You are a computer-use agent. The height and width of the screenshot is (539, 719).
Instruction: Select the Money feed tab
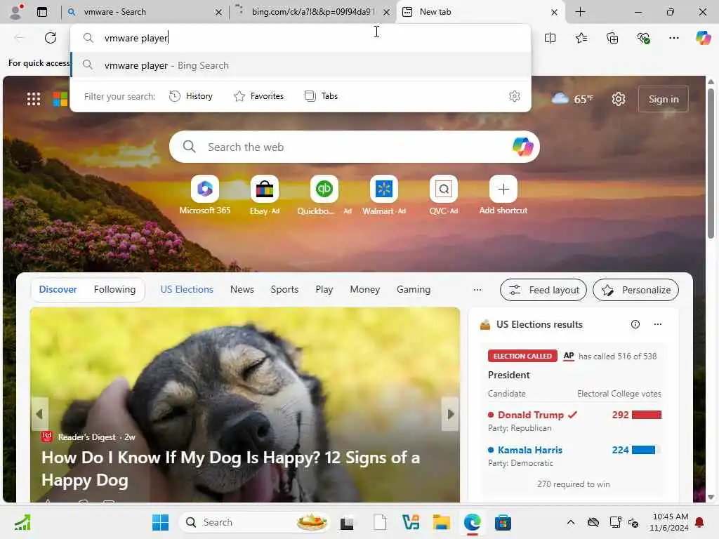click(x=364, y=290)
